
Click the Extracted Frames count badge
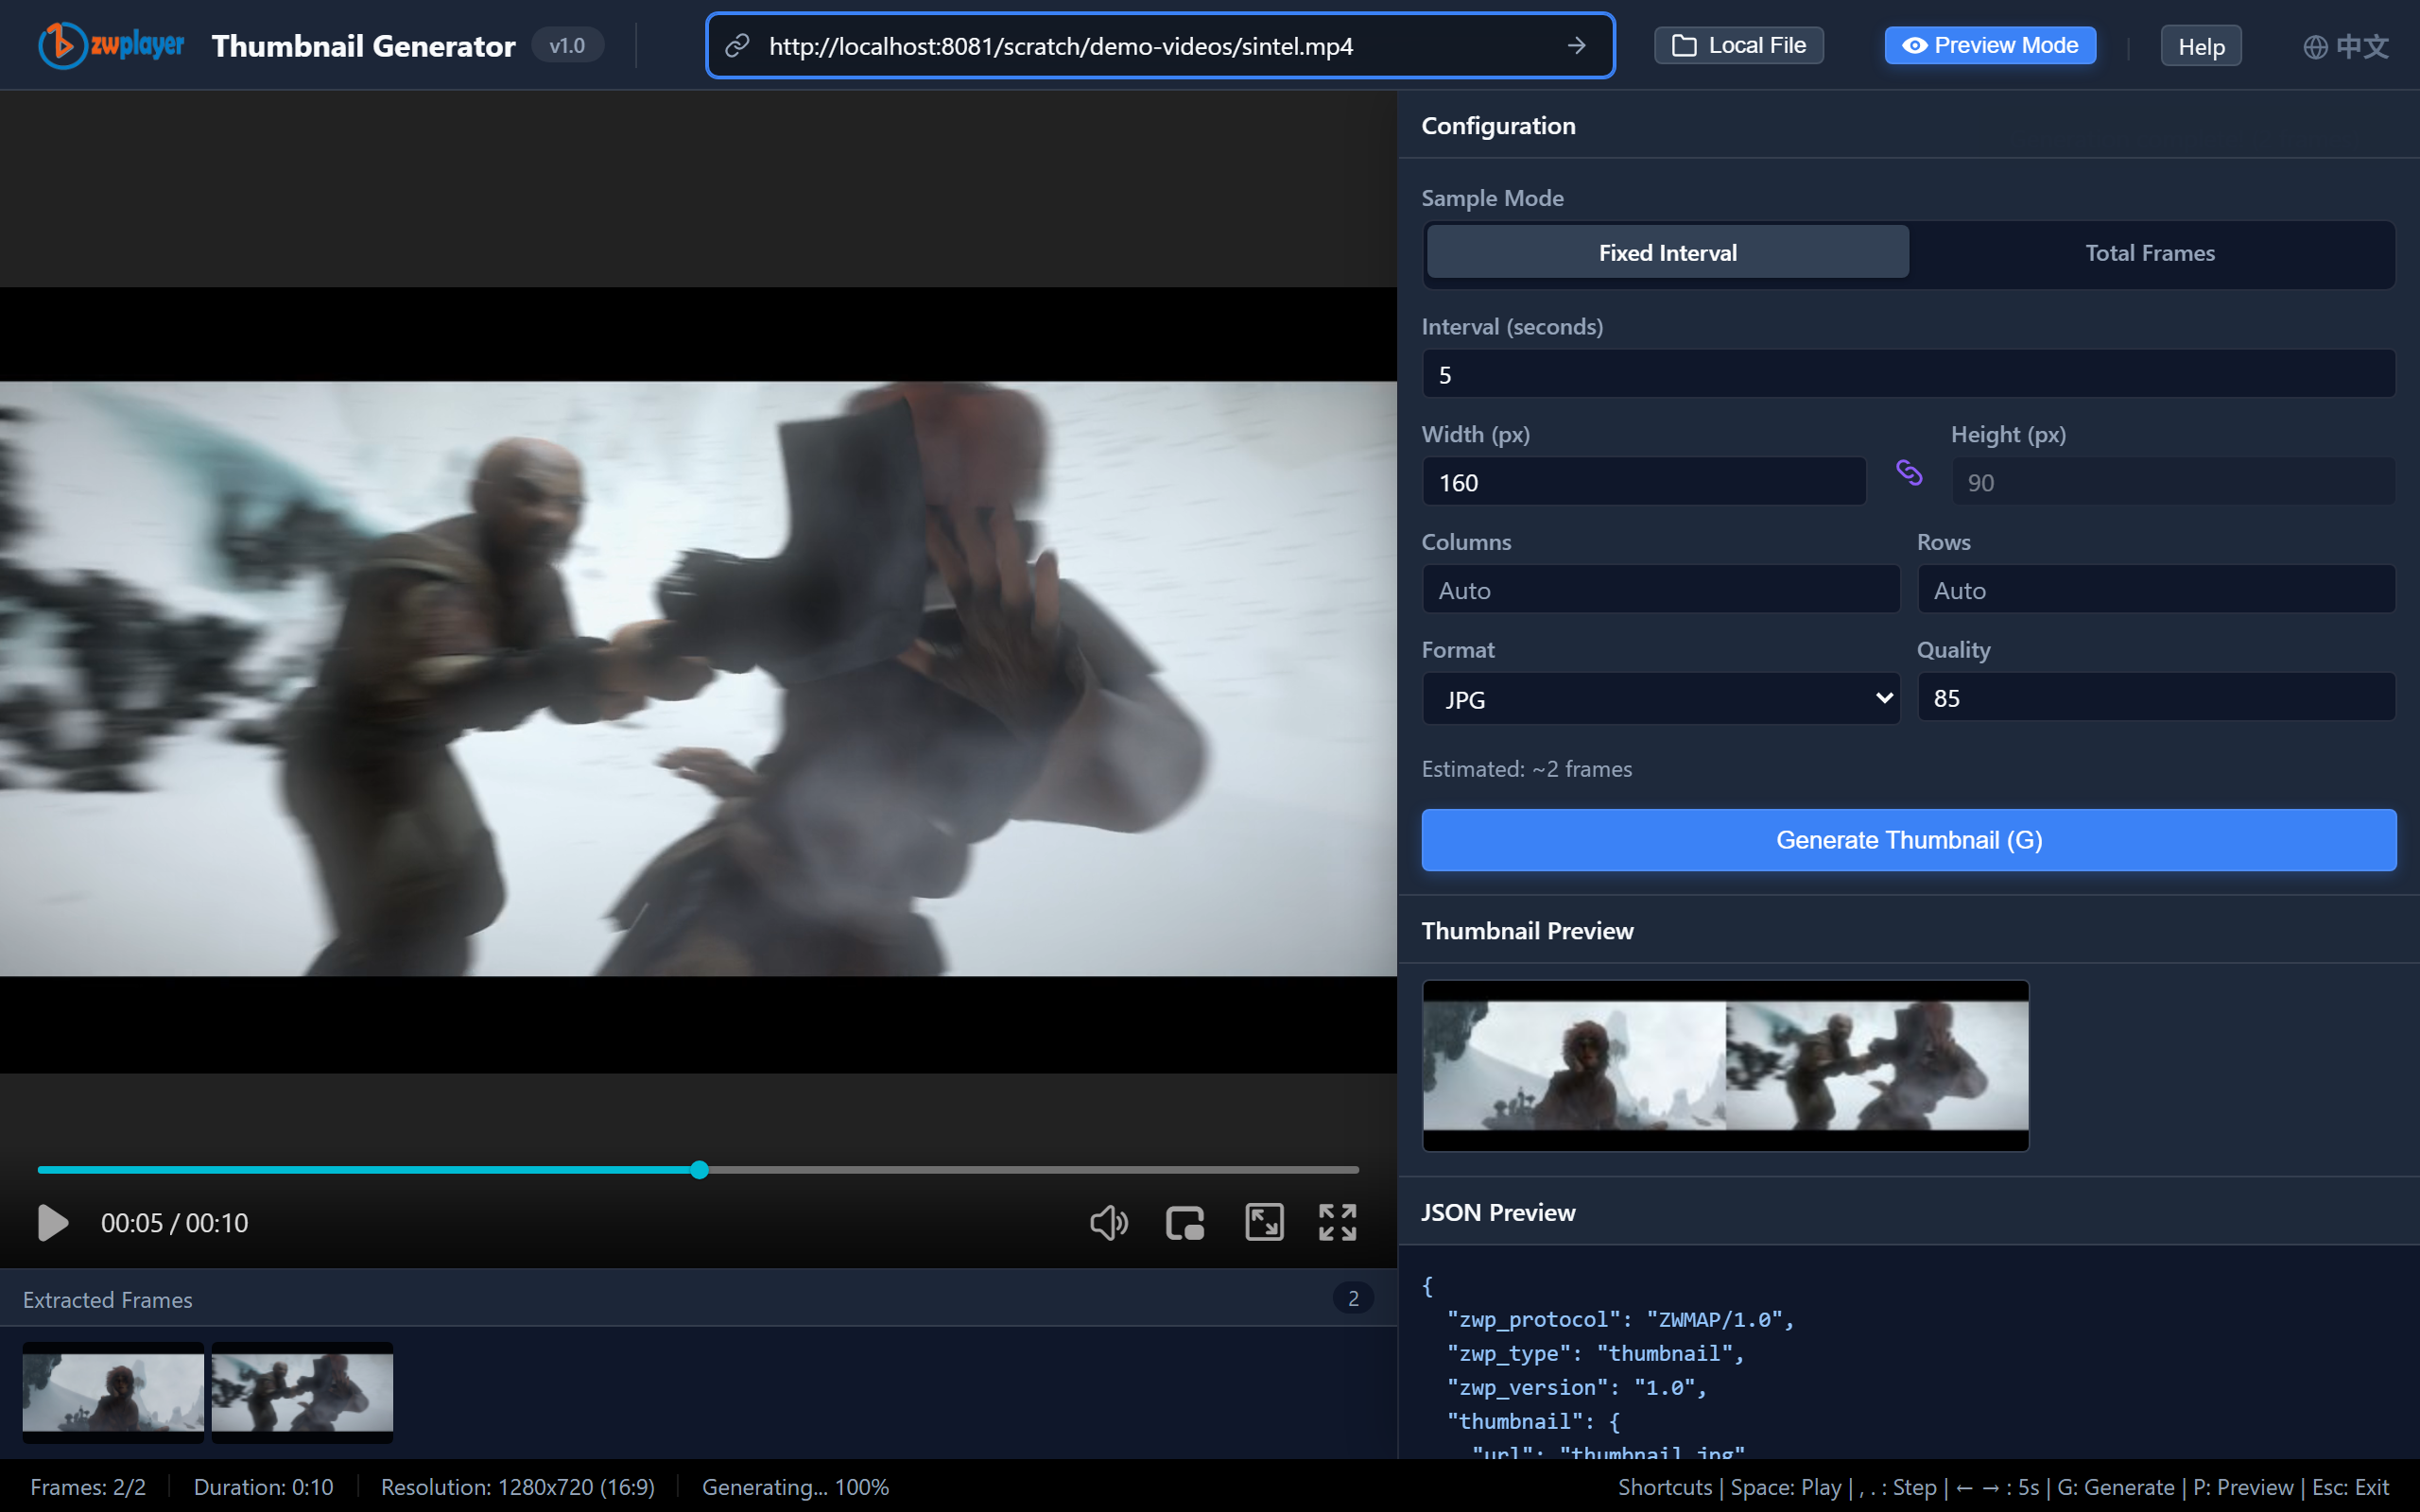pyautogui.click(x=1353, y=1299)
